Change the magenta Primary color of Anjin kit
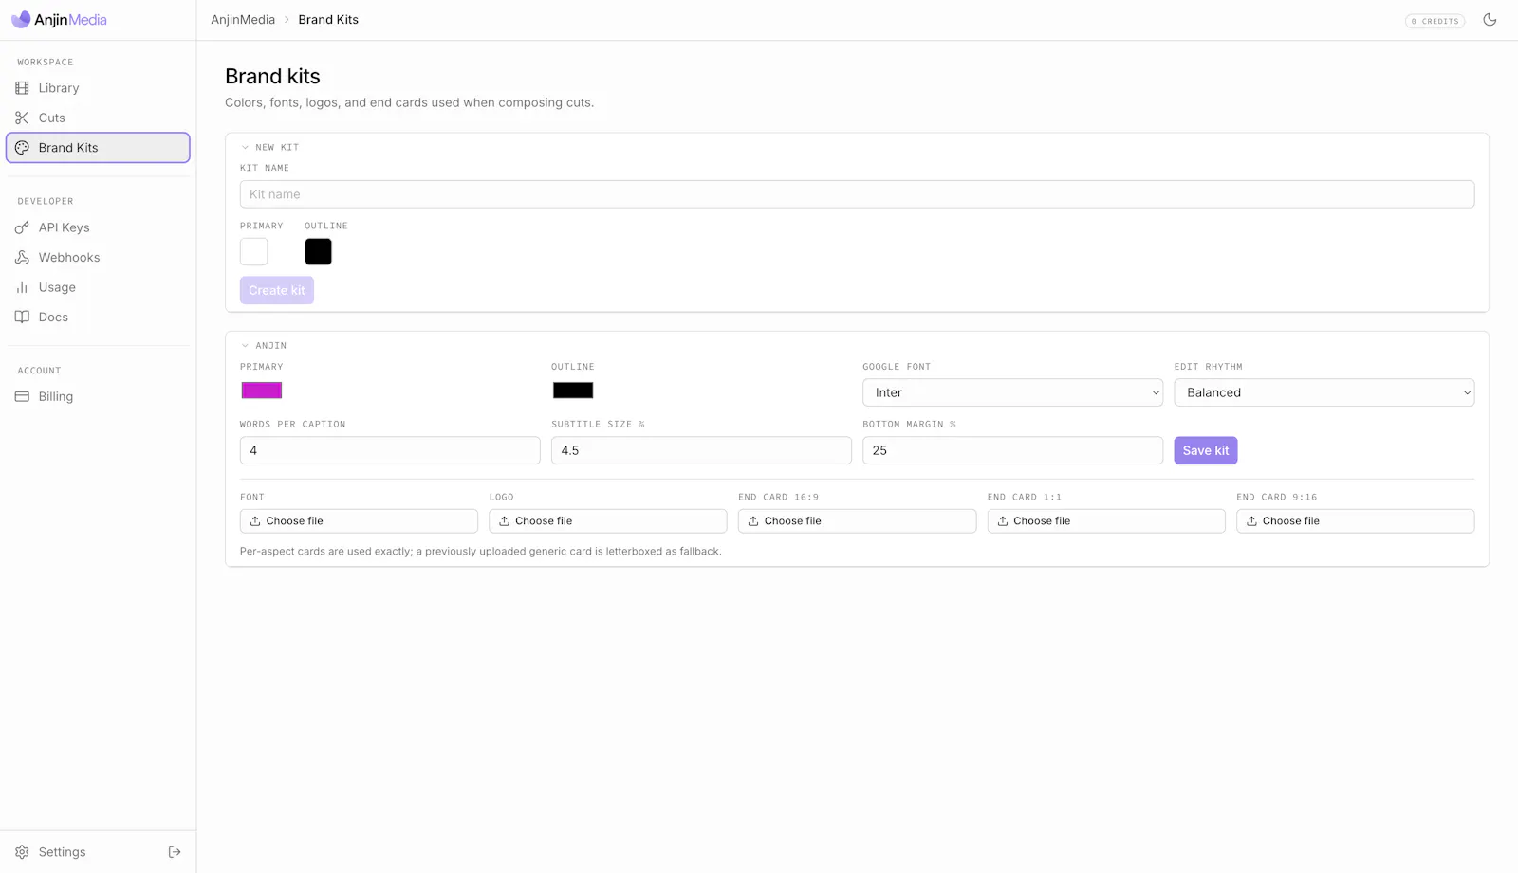Viewport: 1518px width, 873px height. [262, 391]
